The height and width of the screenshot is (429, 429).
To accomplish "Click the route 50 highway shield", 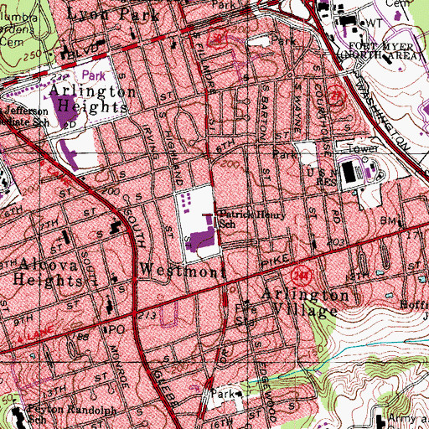I will (x=218, y=39).
